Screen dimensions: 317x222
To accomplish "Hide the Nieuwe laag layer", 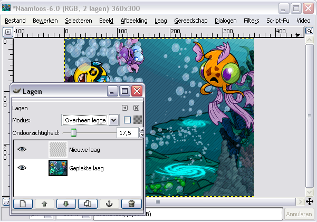I will coord(22,149).
